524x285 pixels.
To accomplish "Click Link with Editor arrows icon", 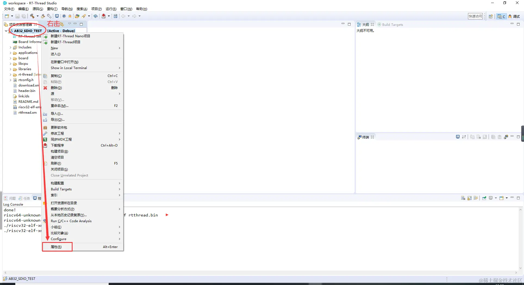I will 62,24.
